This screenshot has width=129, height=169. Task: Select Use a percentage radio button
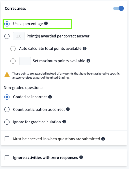point(7,24)
